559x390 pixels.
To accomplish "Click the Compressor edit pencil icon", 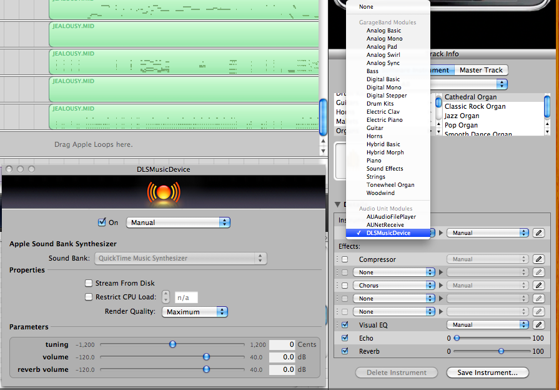I will pyautogui.click(x=538, y=259).
